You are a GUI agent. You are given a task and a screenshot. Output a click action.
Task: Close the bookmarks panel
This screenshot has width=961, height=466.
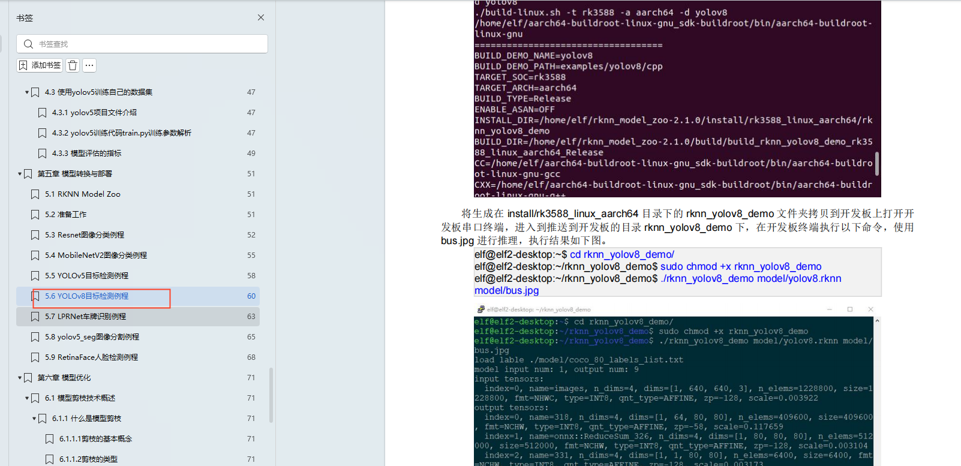(261, 18)
